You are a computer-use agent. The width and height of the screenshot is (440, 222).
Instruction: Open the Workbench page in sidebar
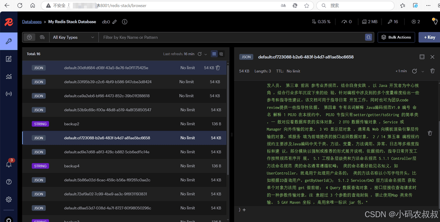click(9, 59)
